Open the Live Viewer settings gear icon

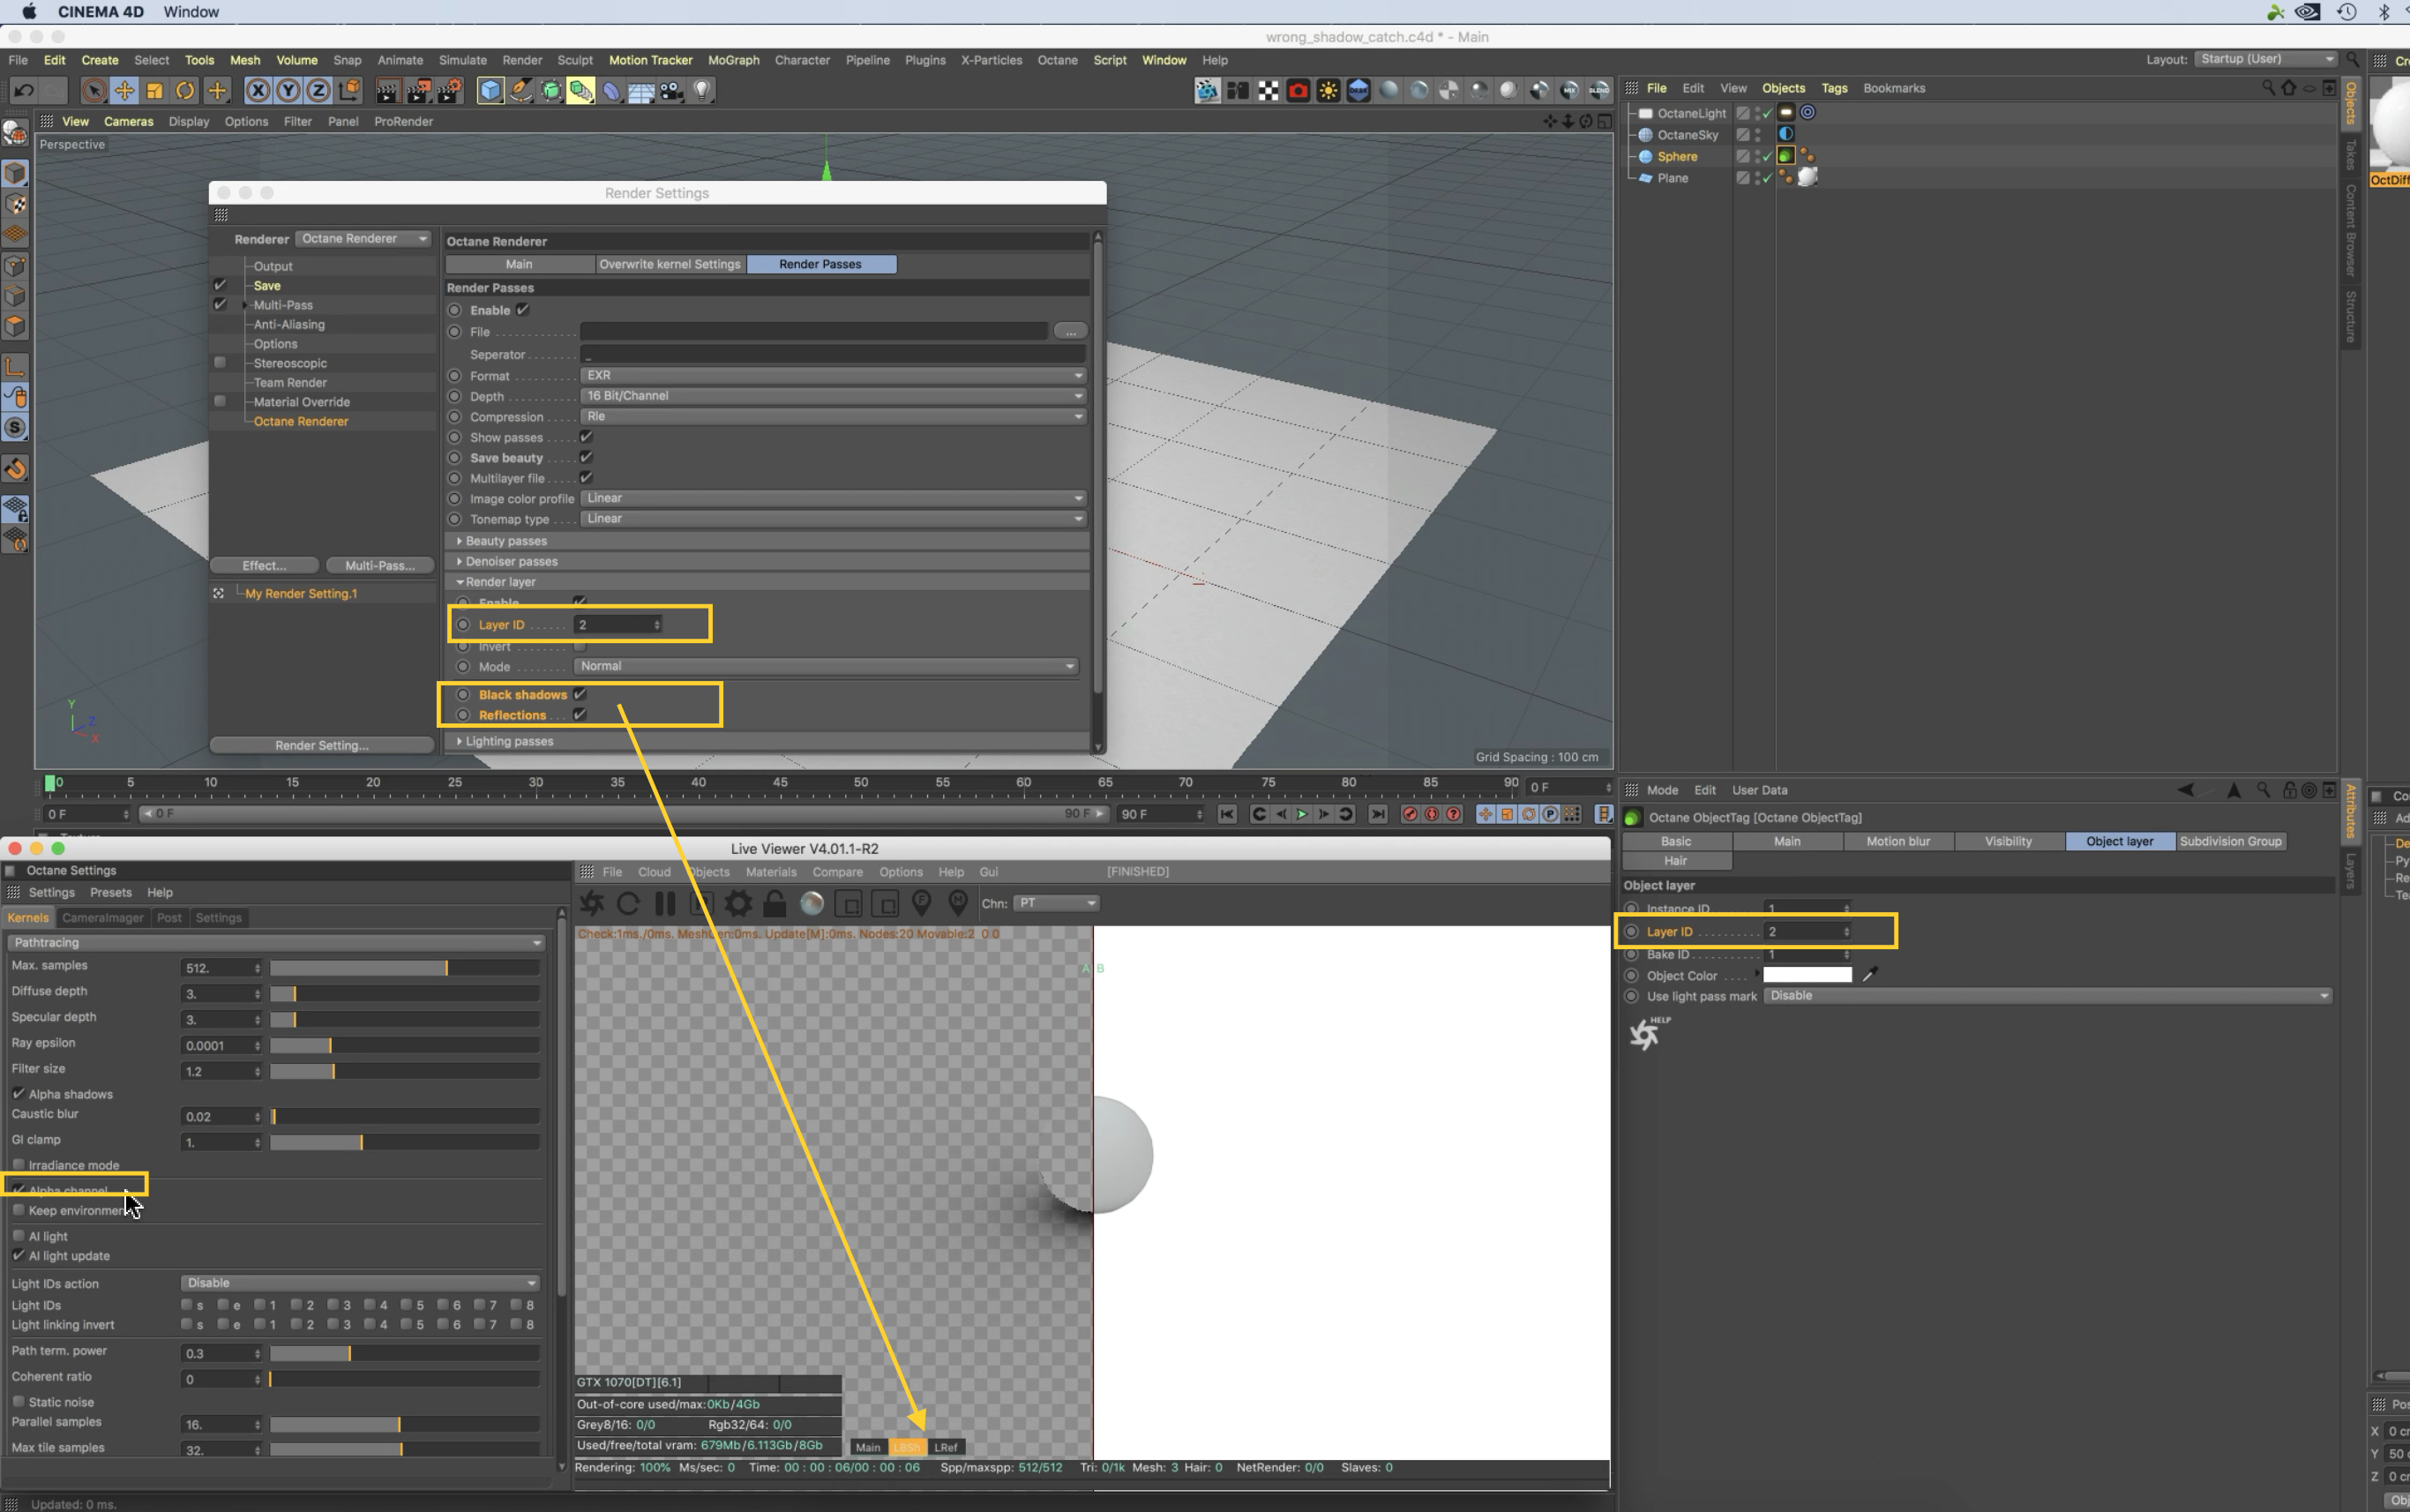[738, 904]
